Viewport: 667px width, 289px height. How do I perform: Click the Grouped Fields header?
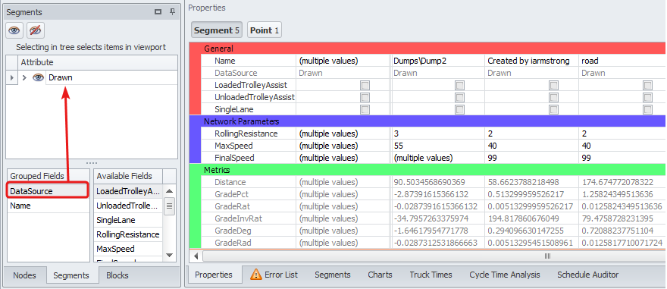pyautogui.click(x=49, y=176)
